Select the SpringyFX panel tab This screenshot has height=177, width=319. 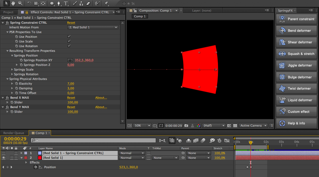point(285,10)
